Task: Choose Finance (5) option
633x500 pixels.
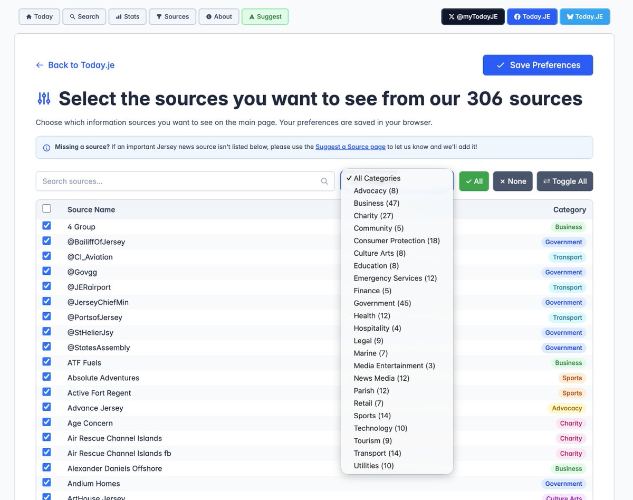Action: (x=397, y=291)
